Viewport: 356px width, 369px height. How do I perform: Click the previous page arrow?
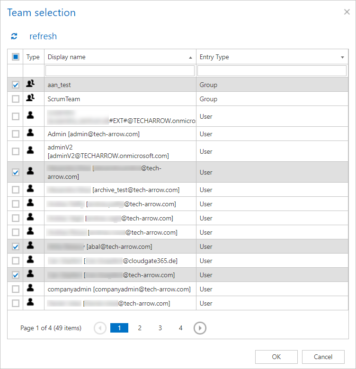click(100, 328)
